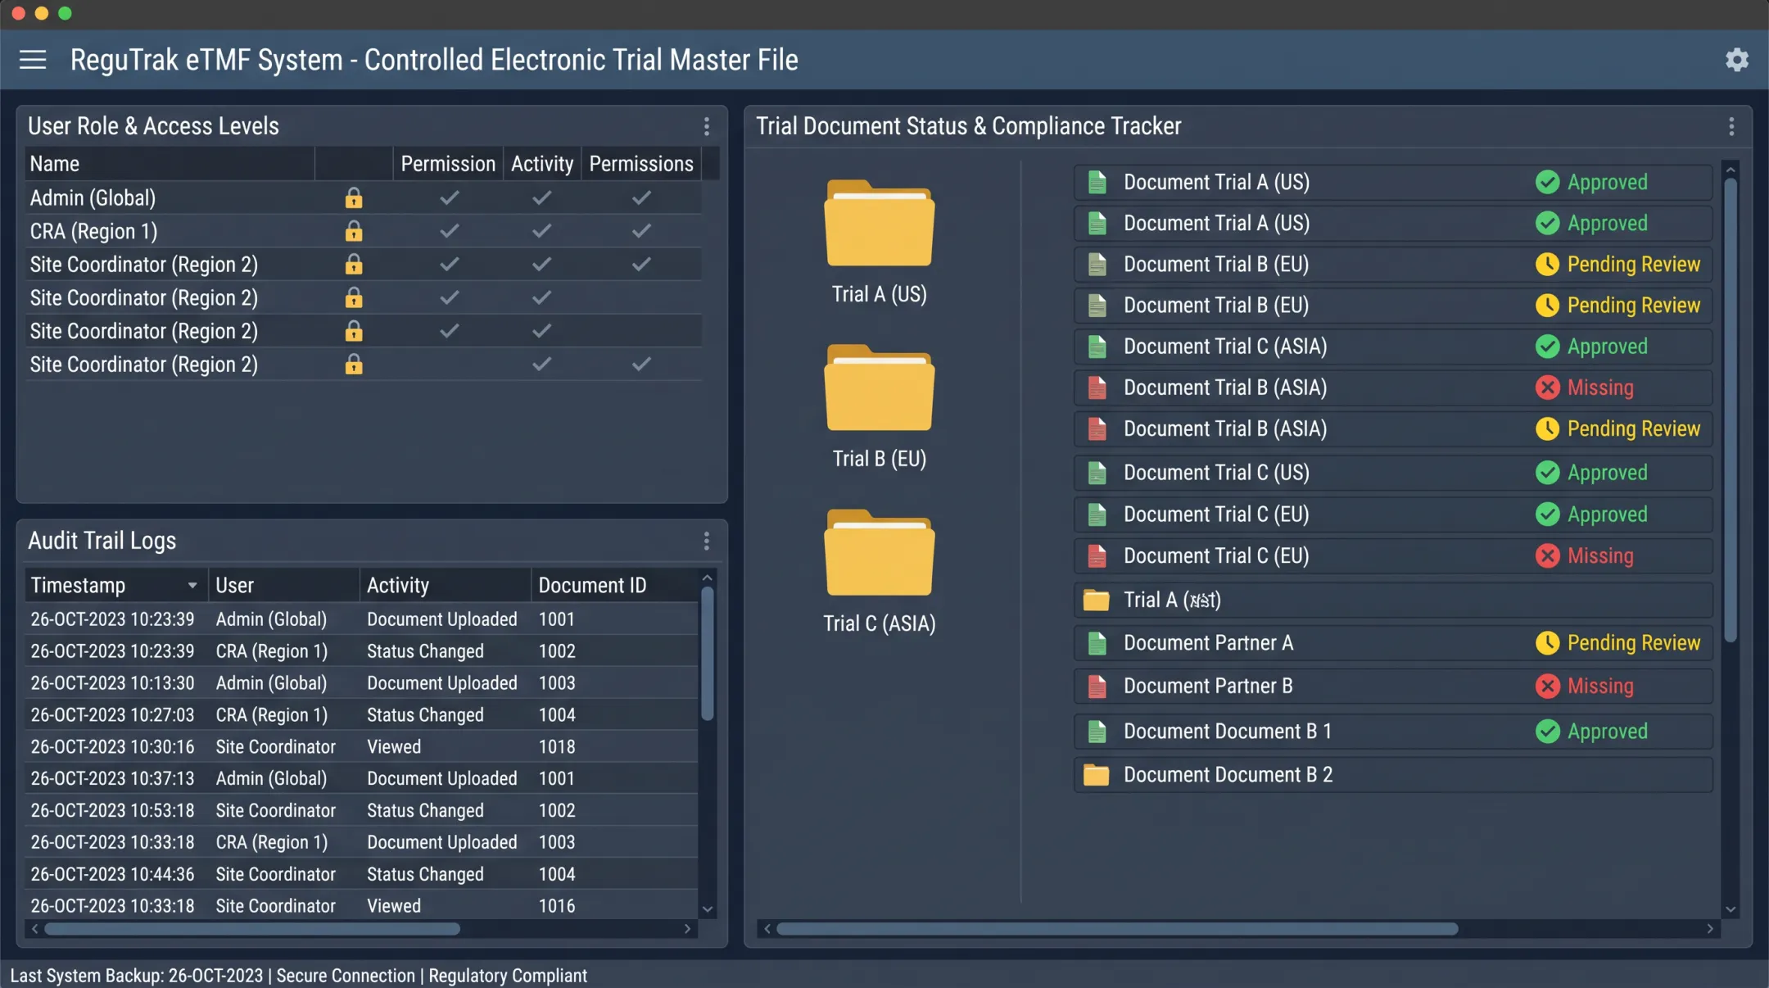The image size is (1769, 988).
Task: Click the green file icon of Document Trial C (ASIA)
Action: coord(1097,347)
